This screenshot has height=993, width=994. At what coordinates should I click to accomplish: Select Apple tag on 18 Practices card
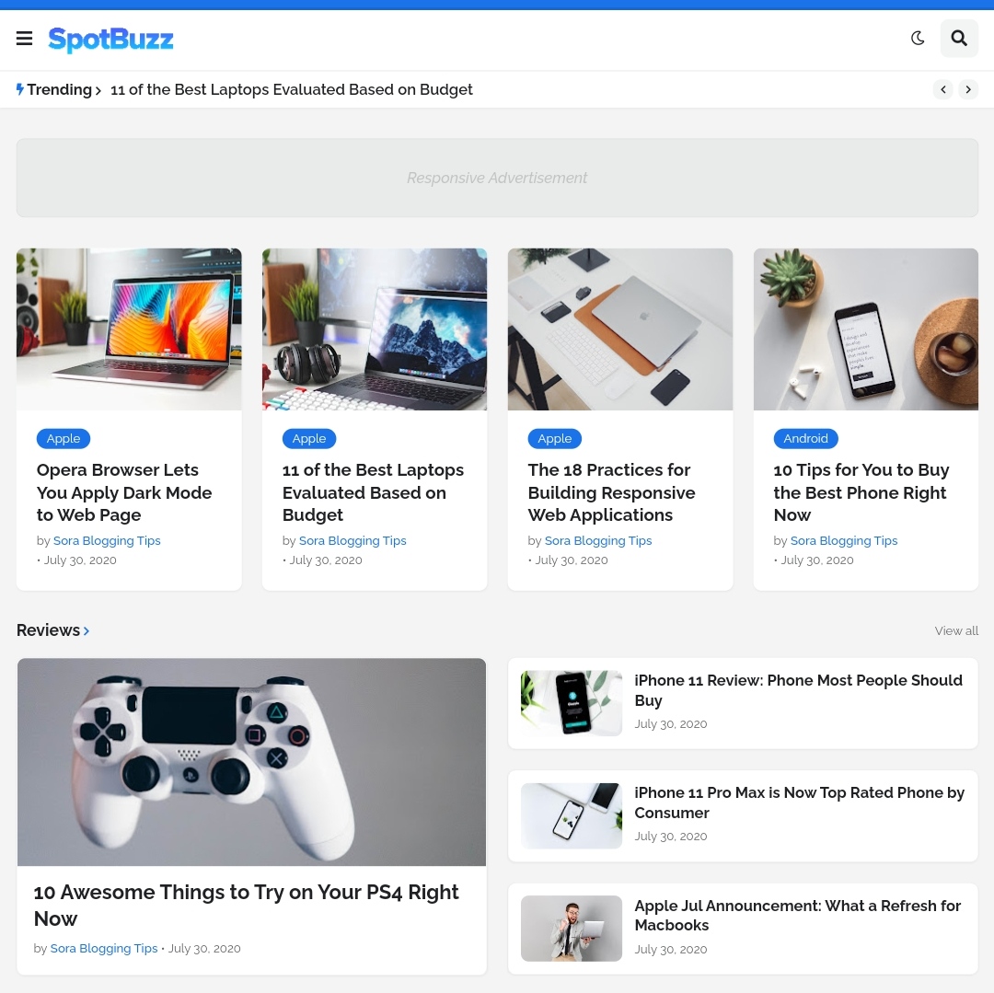point(555,438)
